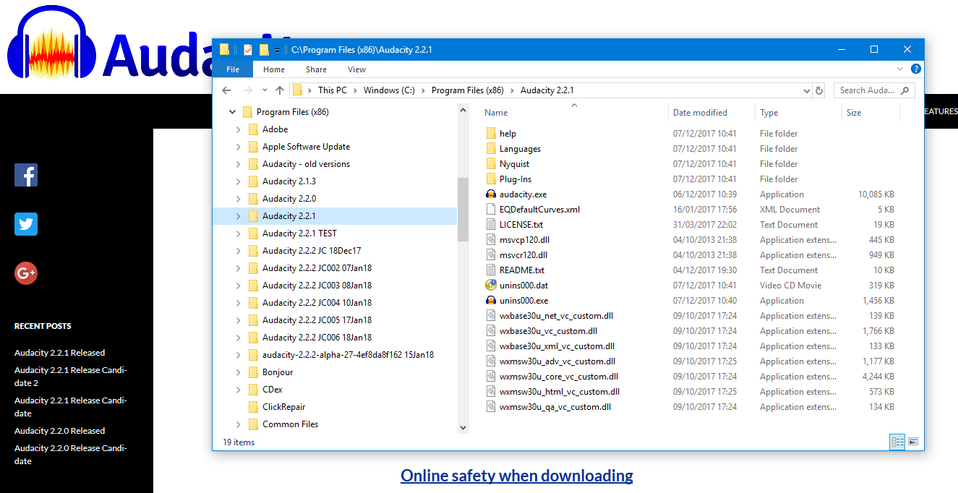Screen dimensions: 958x493
Task: Select audacity.exe application icon
Action: [491, 194]
